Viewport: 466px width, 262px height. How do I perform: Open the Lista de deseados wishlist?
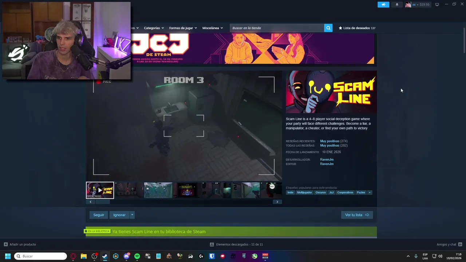pyautogui.click(x=357, y=28)
